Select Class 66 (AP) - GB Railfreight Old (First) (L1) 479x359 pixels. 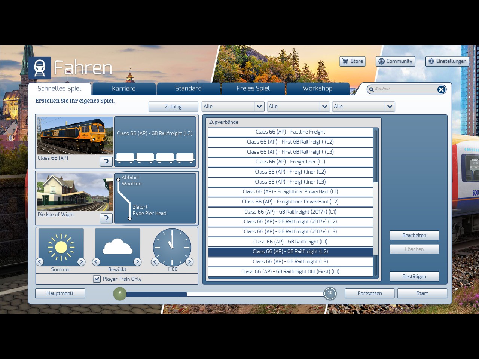pos(290,271)
